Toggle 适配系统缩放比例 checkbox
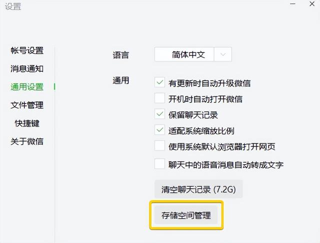This screenshot has width=320, height=243. tap(160, 130)
